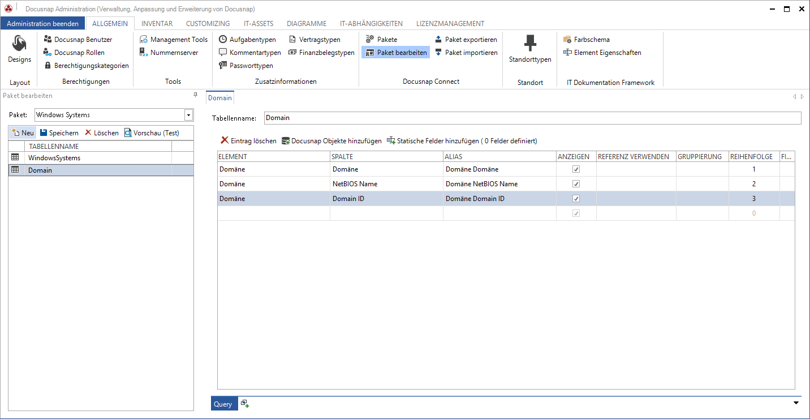Image resolution: width=810 pixels, height=419 pixels.
Task: Click TABELLENNAME column header
Action: (99, 147)
